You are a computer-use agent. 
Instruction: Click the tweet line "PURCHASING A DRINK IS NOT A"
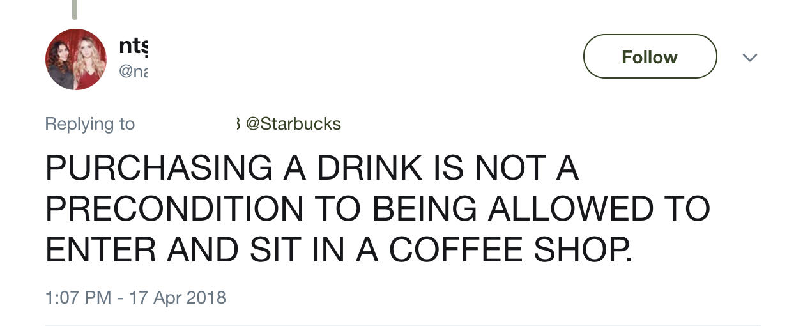pos(312,169)
